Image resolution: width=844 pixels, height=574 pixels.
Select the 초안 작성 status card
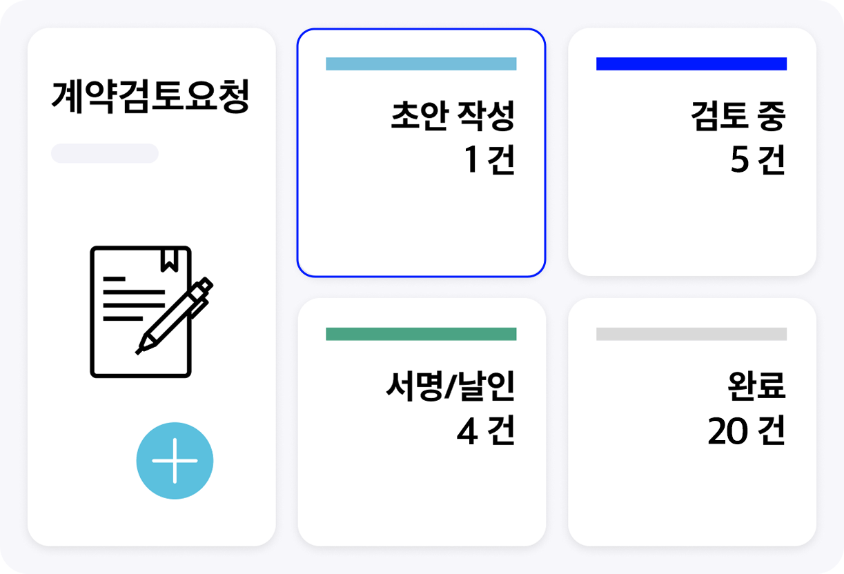pyautogui.click(x=421, y=152)
